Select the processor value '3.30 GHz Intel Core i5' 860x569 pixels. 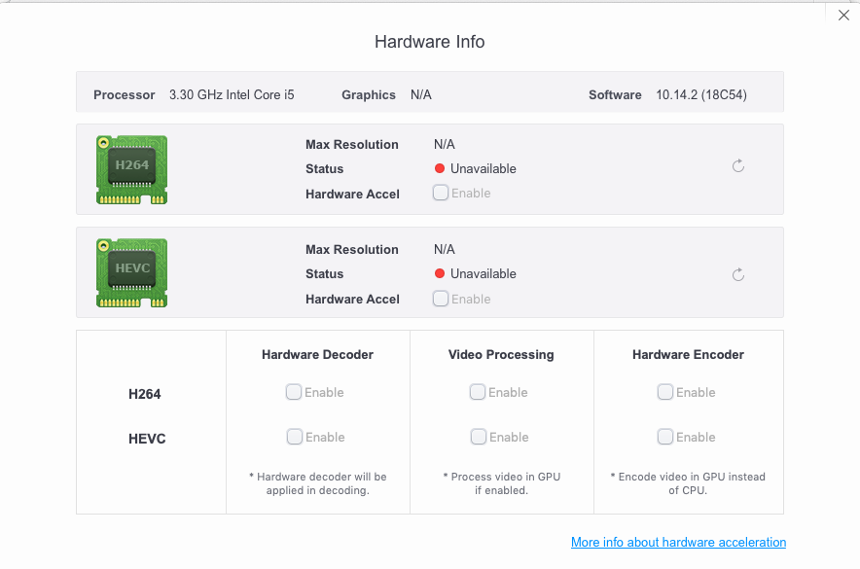[x=232, y=95]
